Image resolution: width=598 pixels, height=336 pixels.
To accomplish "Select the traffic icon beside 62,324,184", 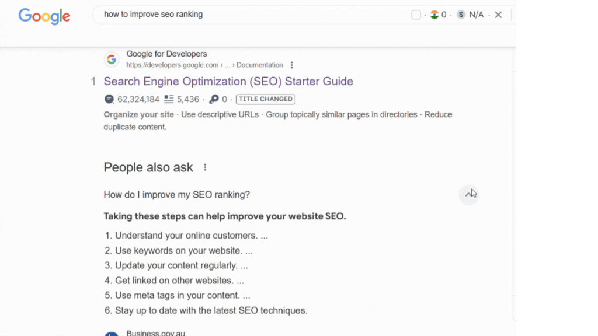I will point(109,99).
